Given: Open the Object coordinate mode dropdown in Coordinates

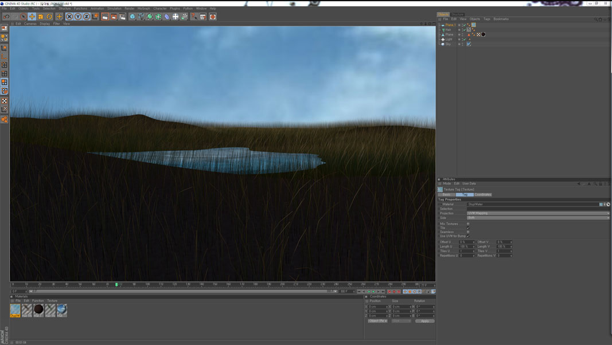Looking at the screenshot, I should tap(377, 322).
